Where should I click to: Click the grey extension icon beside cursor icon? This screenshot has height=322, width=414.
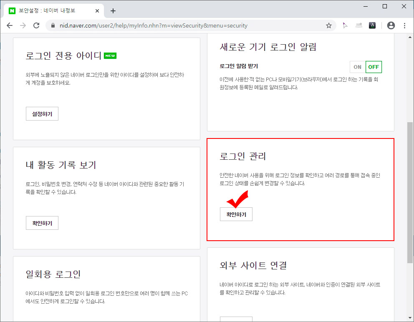[x=358, y=25]
